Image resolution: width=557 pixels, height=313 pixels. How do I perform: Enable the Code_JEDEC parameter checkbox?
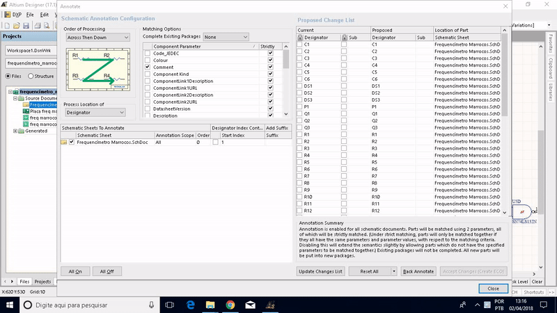pos(148,54)
